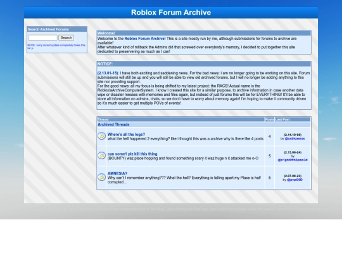Click the Search Archived Forums panel title

click(48, 29)
